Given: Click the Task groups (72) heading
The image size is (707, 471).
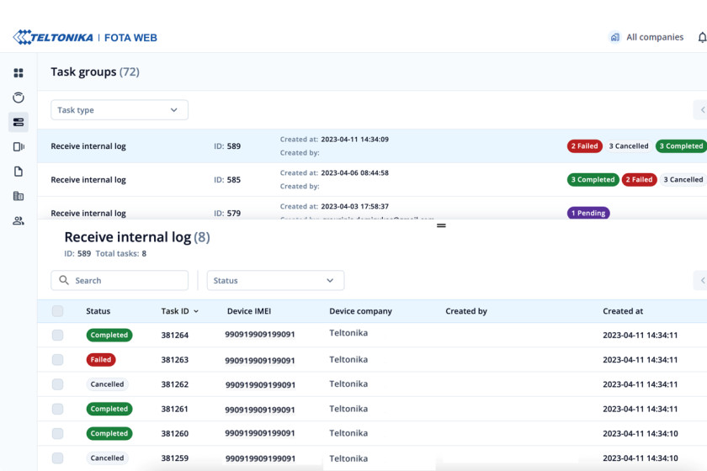Looking at the screenshot, I should [95, 71].
